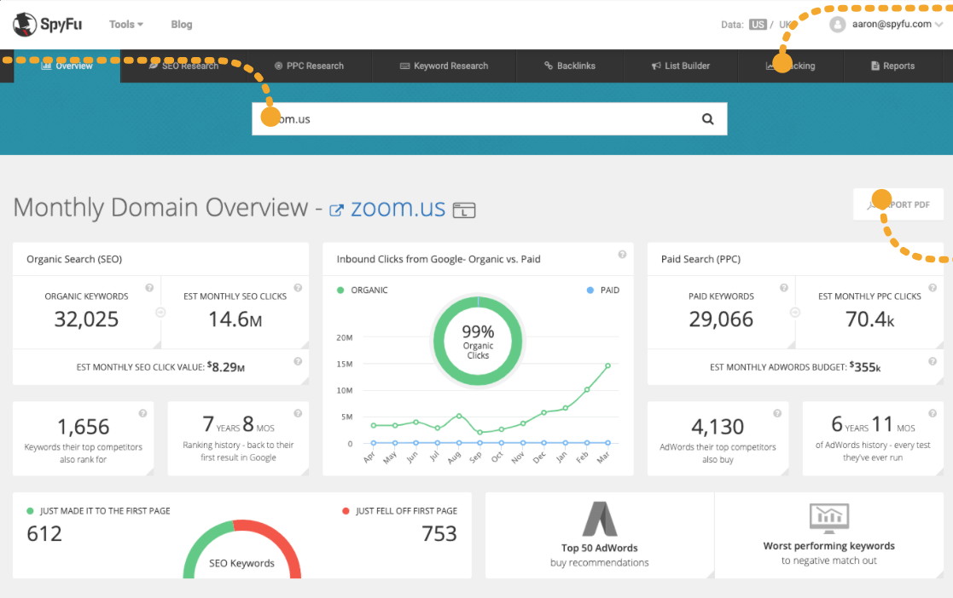Click the Mar organic data point
This screenshot has height=598, width=953.
click(607, 365)
